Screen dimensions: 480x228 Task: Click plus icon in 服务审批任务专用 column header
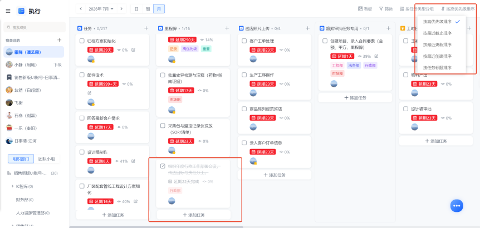[389, 28]
